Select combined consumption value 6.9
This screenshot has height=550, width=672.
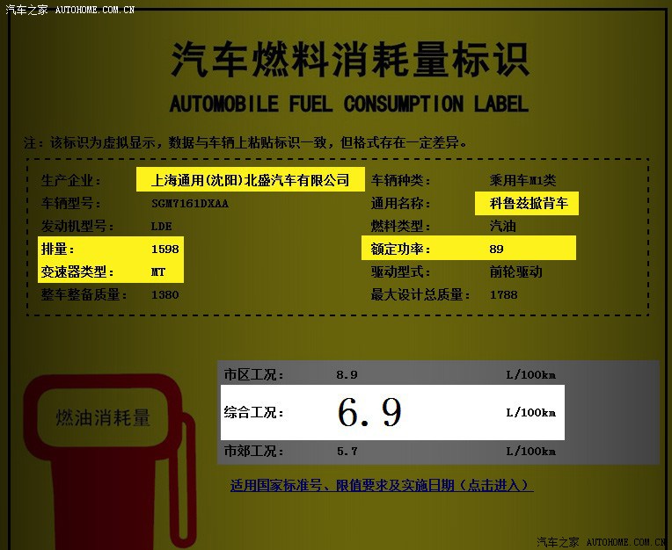click(x=369, y=412)
